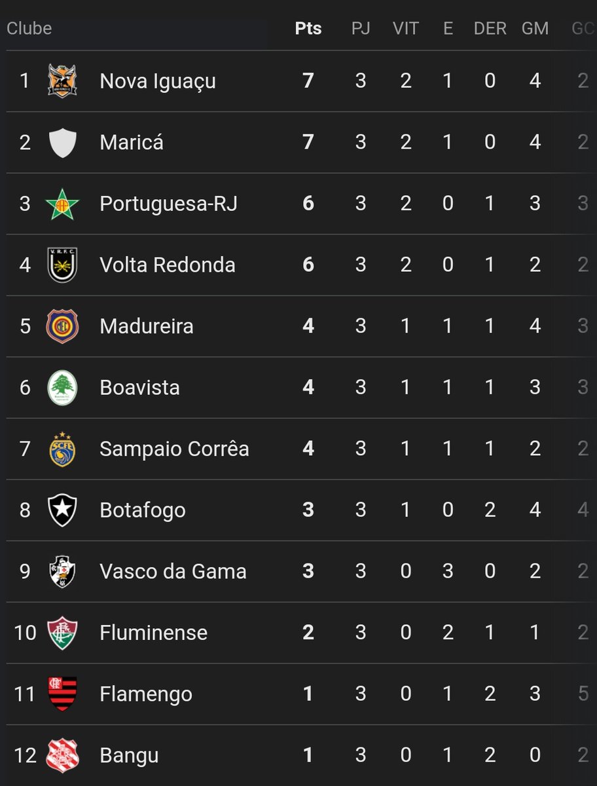Click the Portuguesa-RJ green star crest
This screenshot has width=597, height=786.
(x=63, y=204)
